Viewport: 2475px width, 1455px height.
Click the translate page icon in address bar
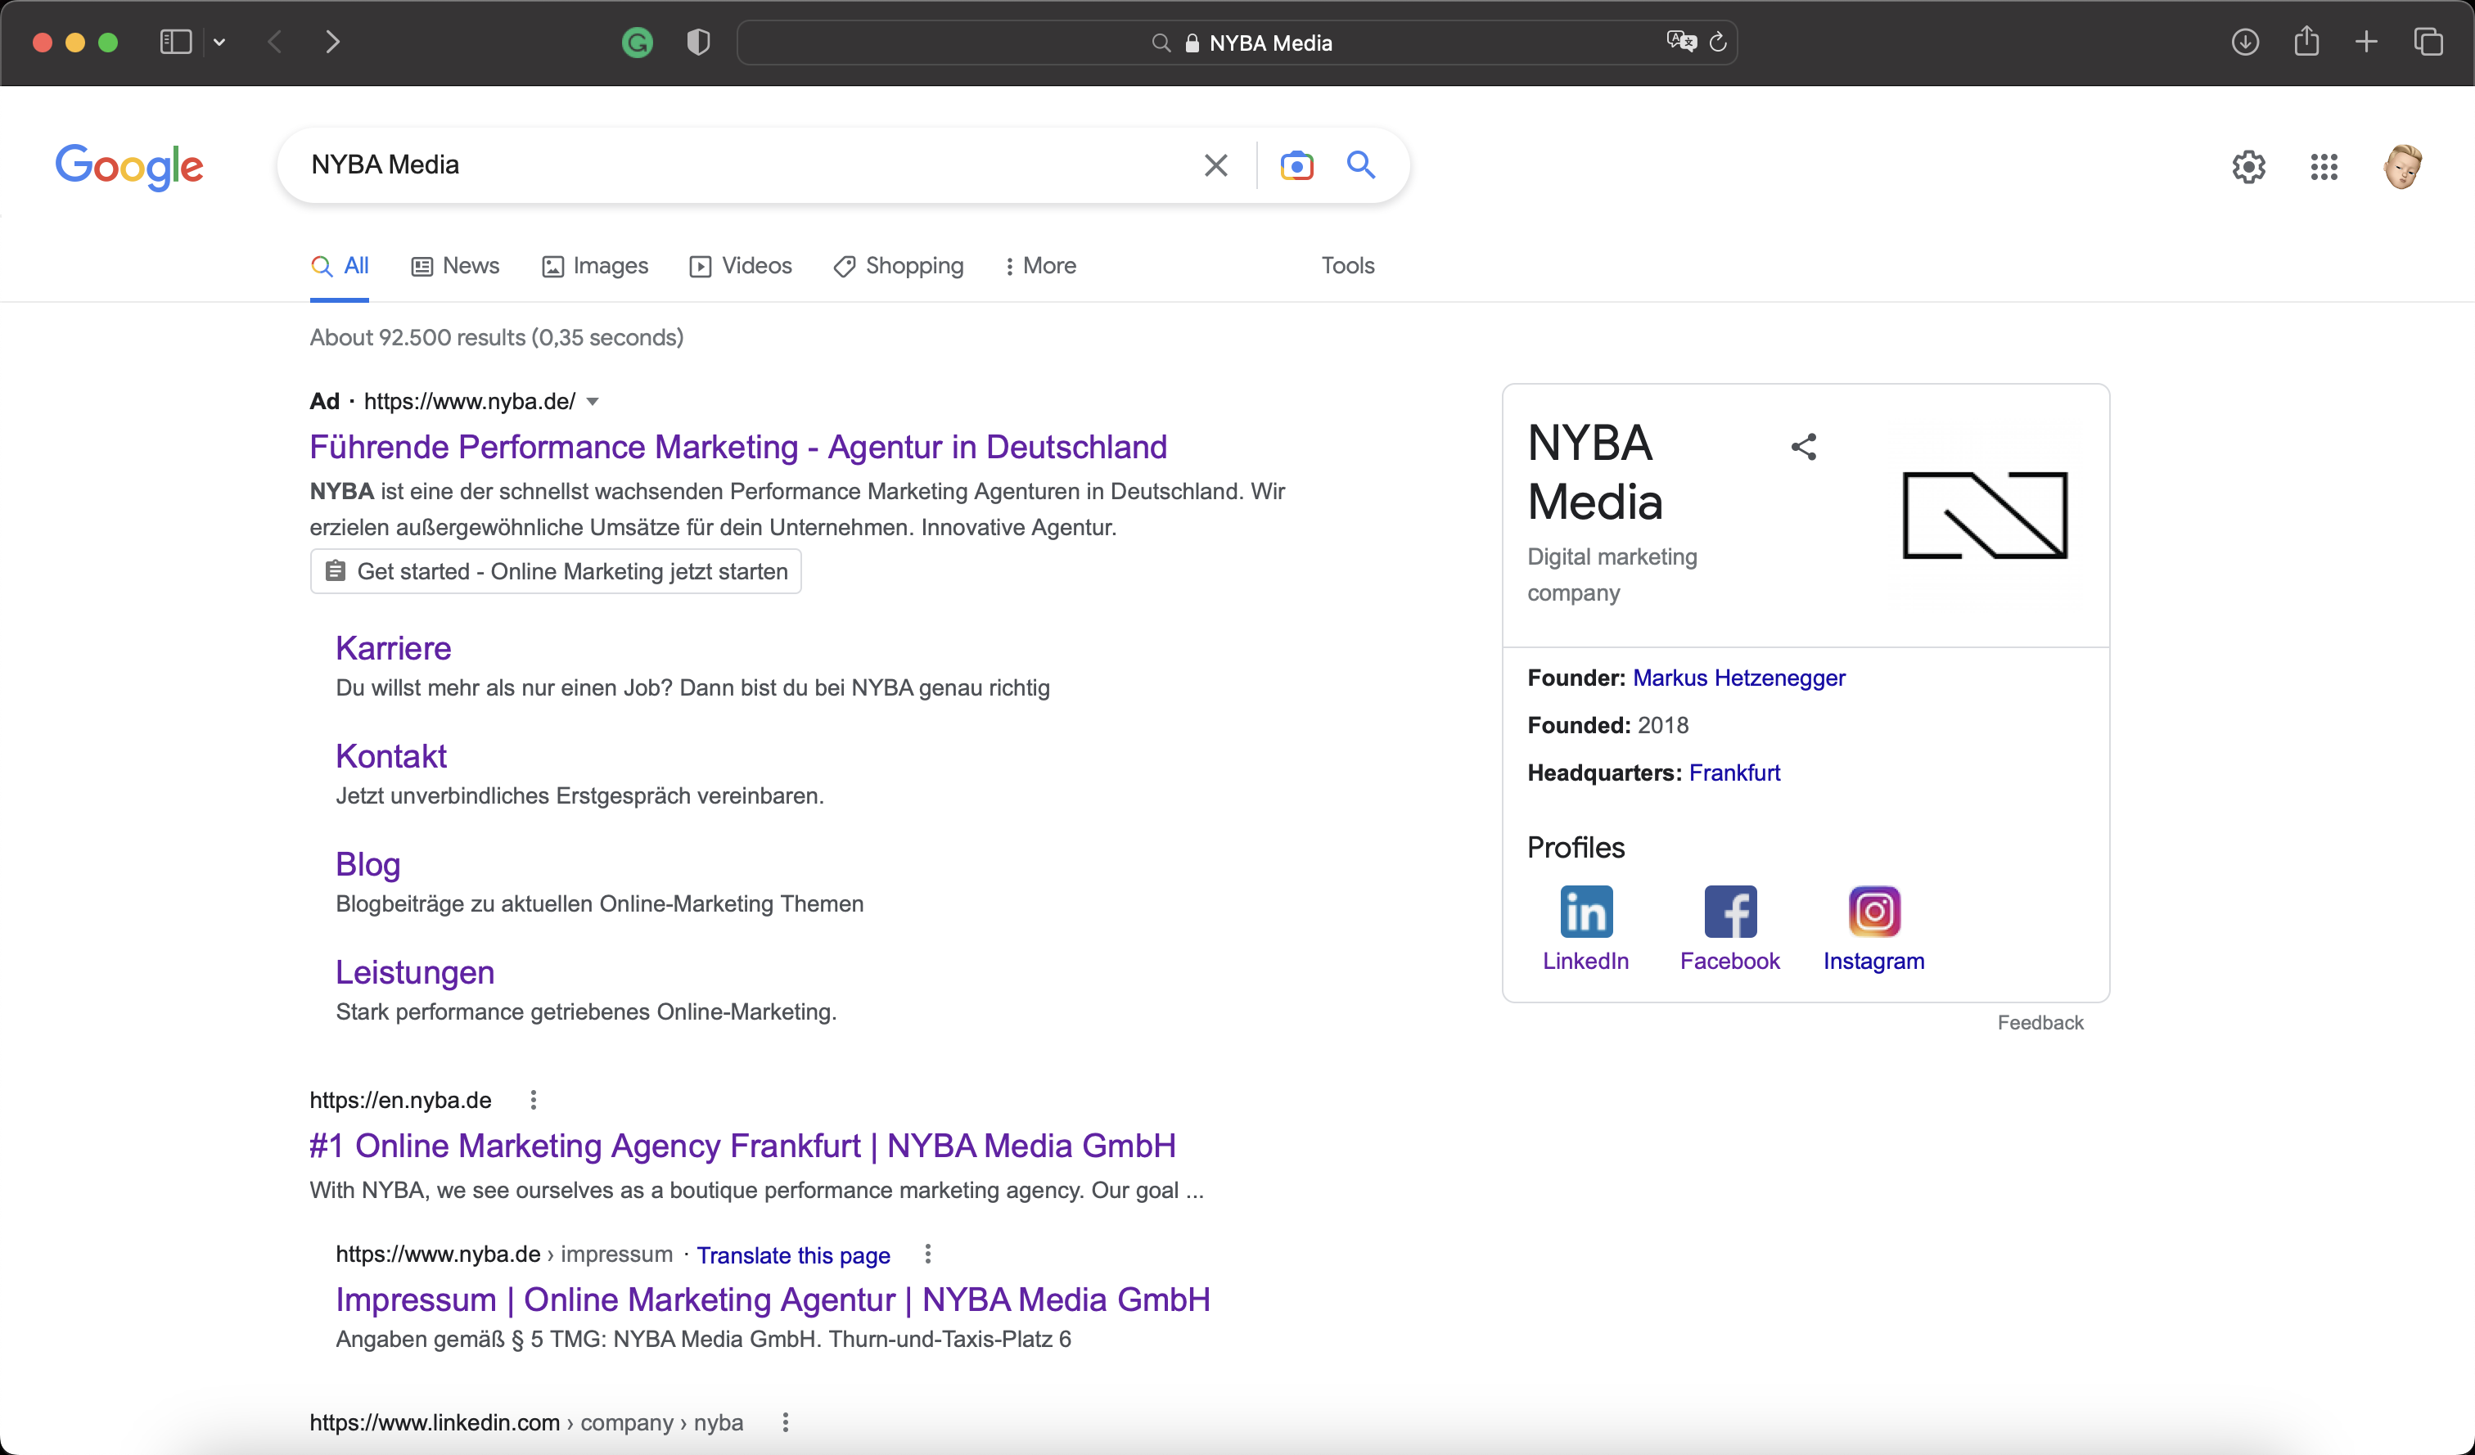pos(1680,41)
